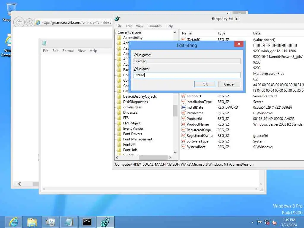Click registry tree horizontal scroll right arrow
This screenshot has height=228, width=304.
[x=170, y=157]
